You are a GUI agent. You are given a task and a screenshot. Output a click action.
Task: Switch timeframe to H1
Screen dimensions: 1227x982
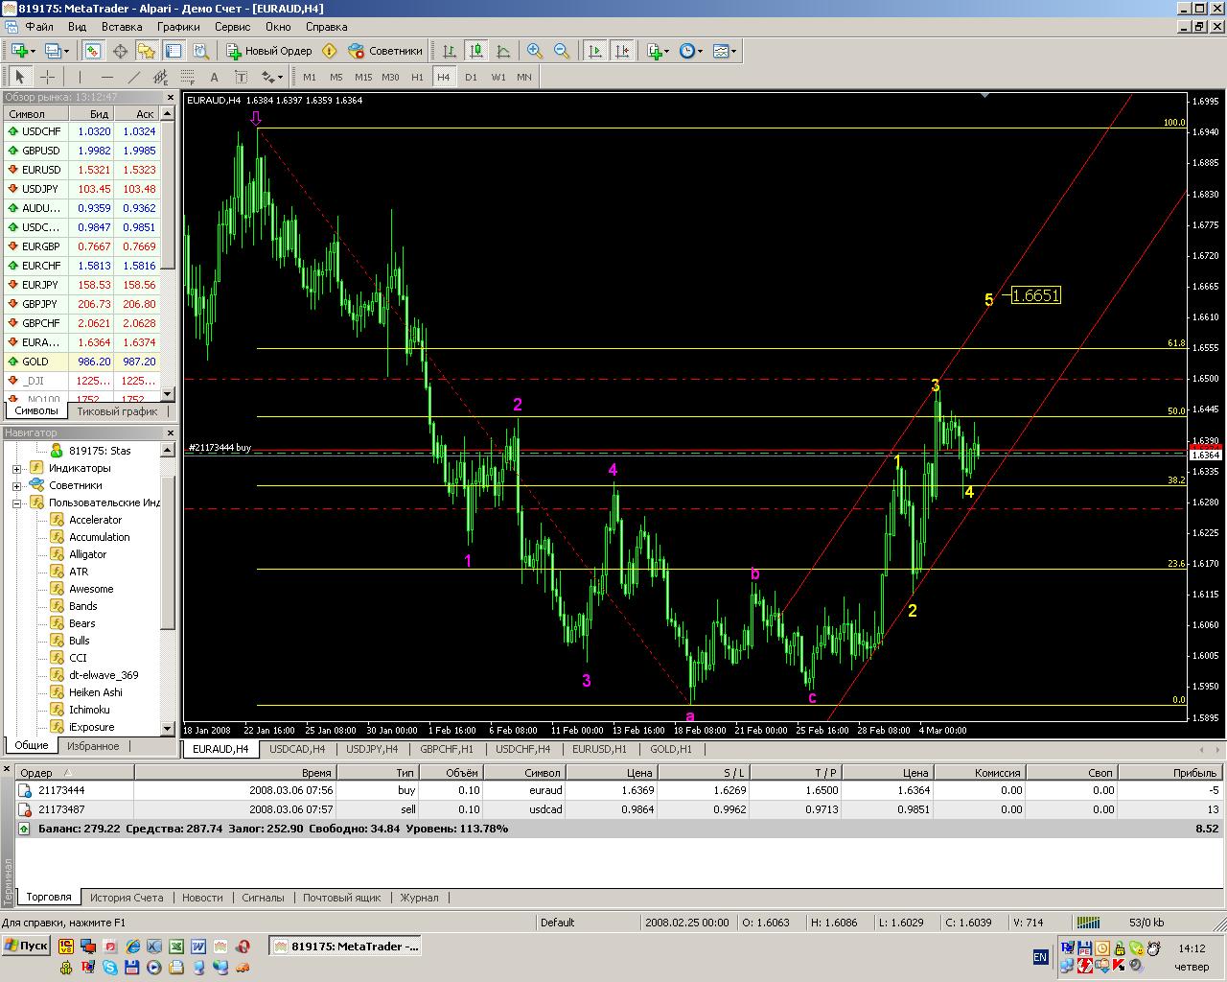point(417,77)
